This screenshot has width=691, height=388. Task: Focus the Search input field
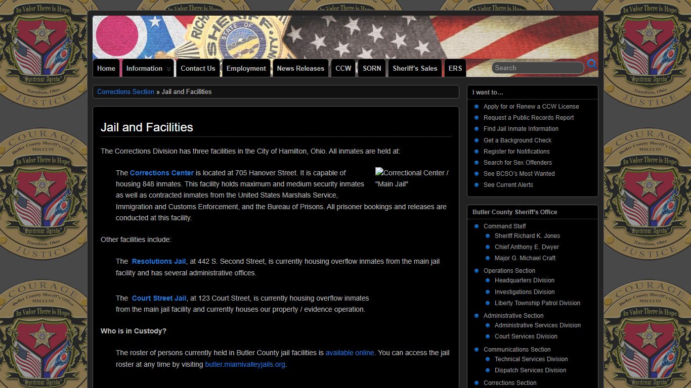(538, 68)
